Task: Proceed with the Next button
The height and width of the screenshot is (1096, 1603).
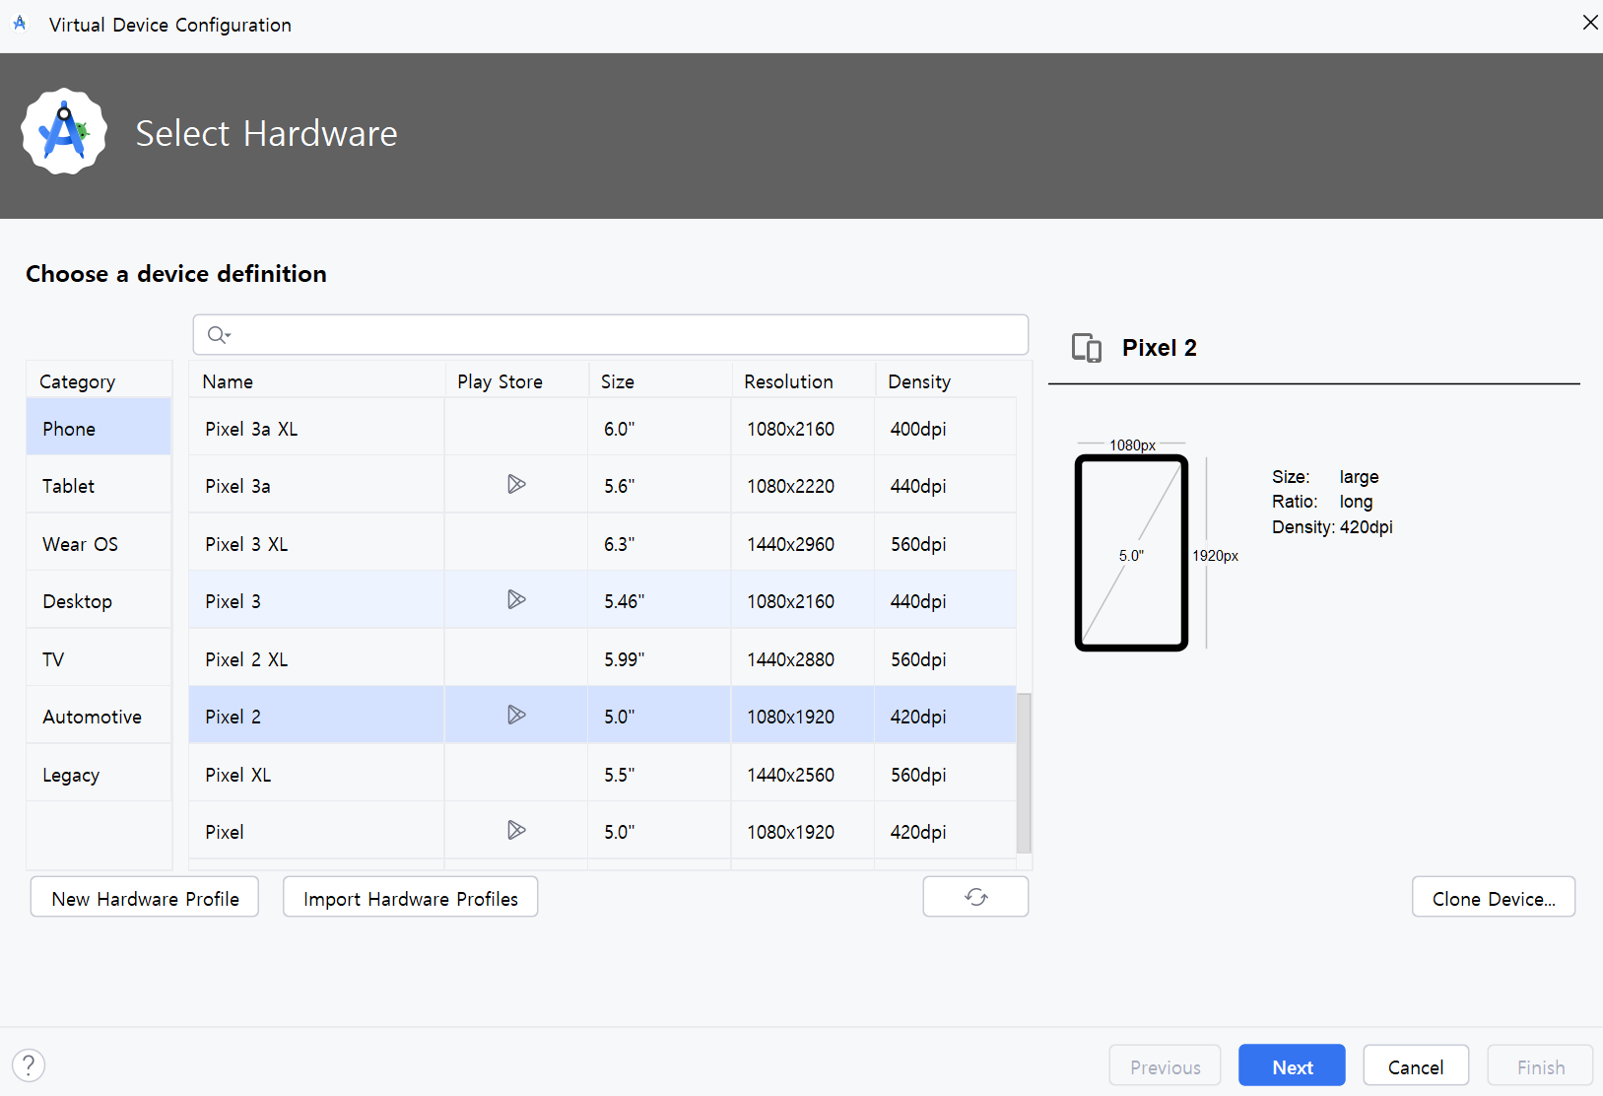Action: point(1292,1065)
